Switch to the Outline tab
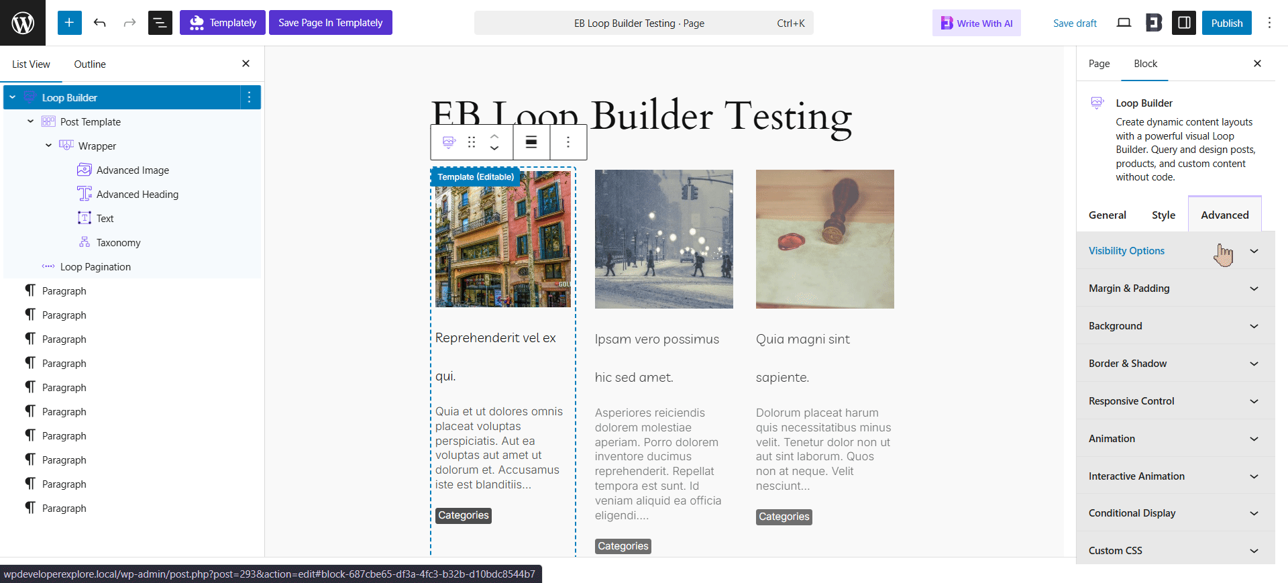 tap(90, 64)
